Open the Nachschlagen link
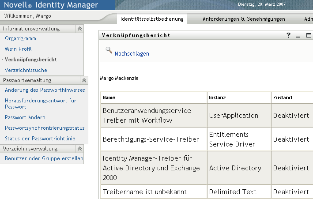The image size is (313, 199). [x=132, y=54]
